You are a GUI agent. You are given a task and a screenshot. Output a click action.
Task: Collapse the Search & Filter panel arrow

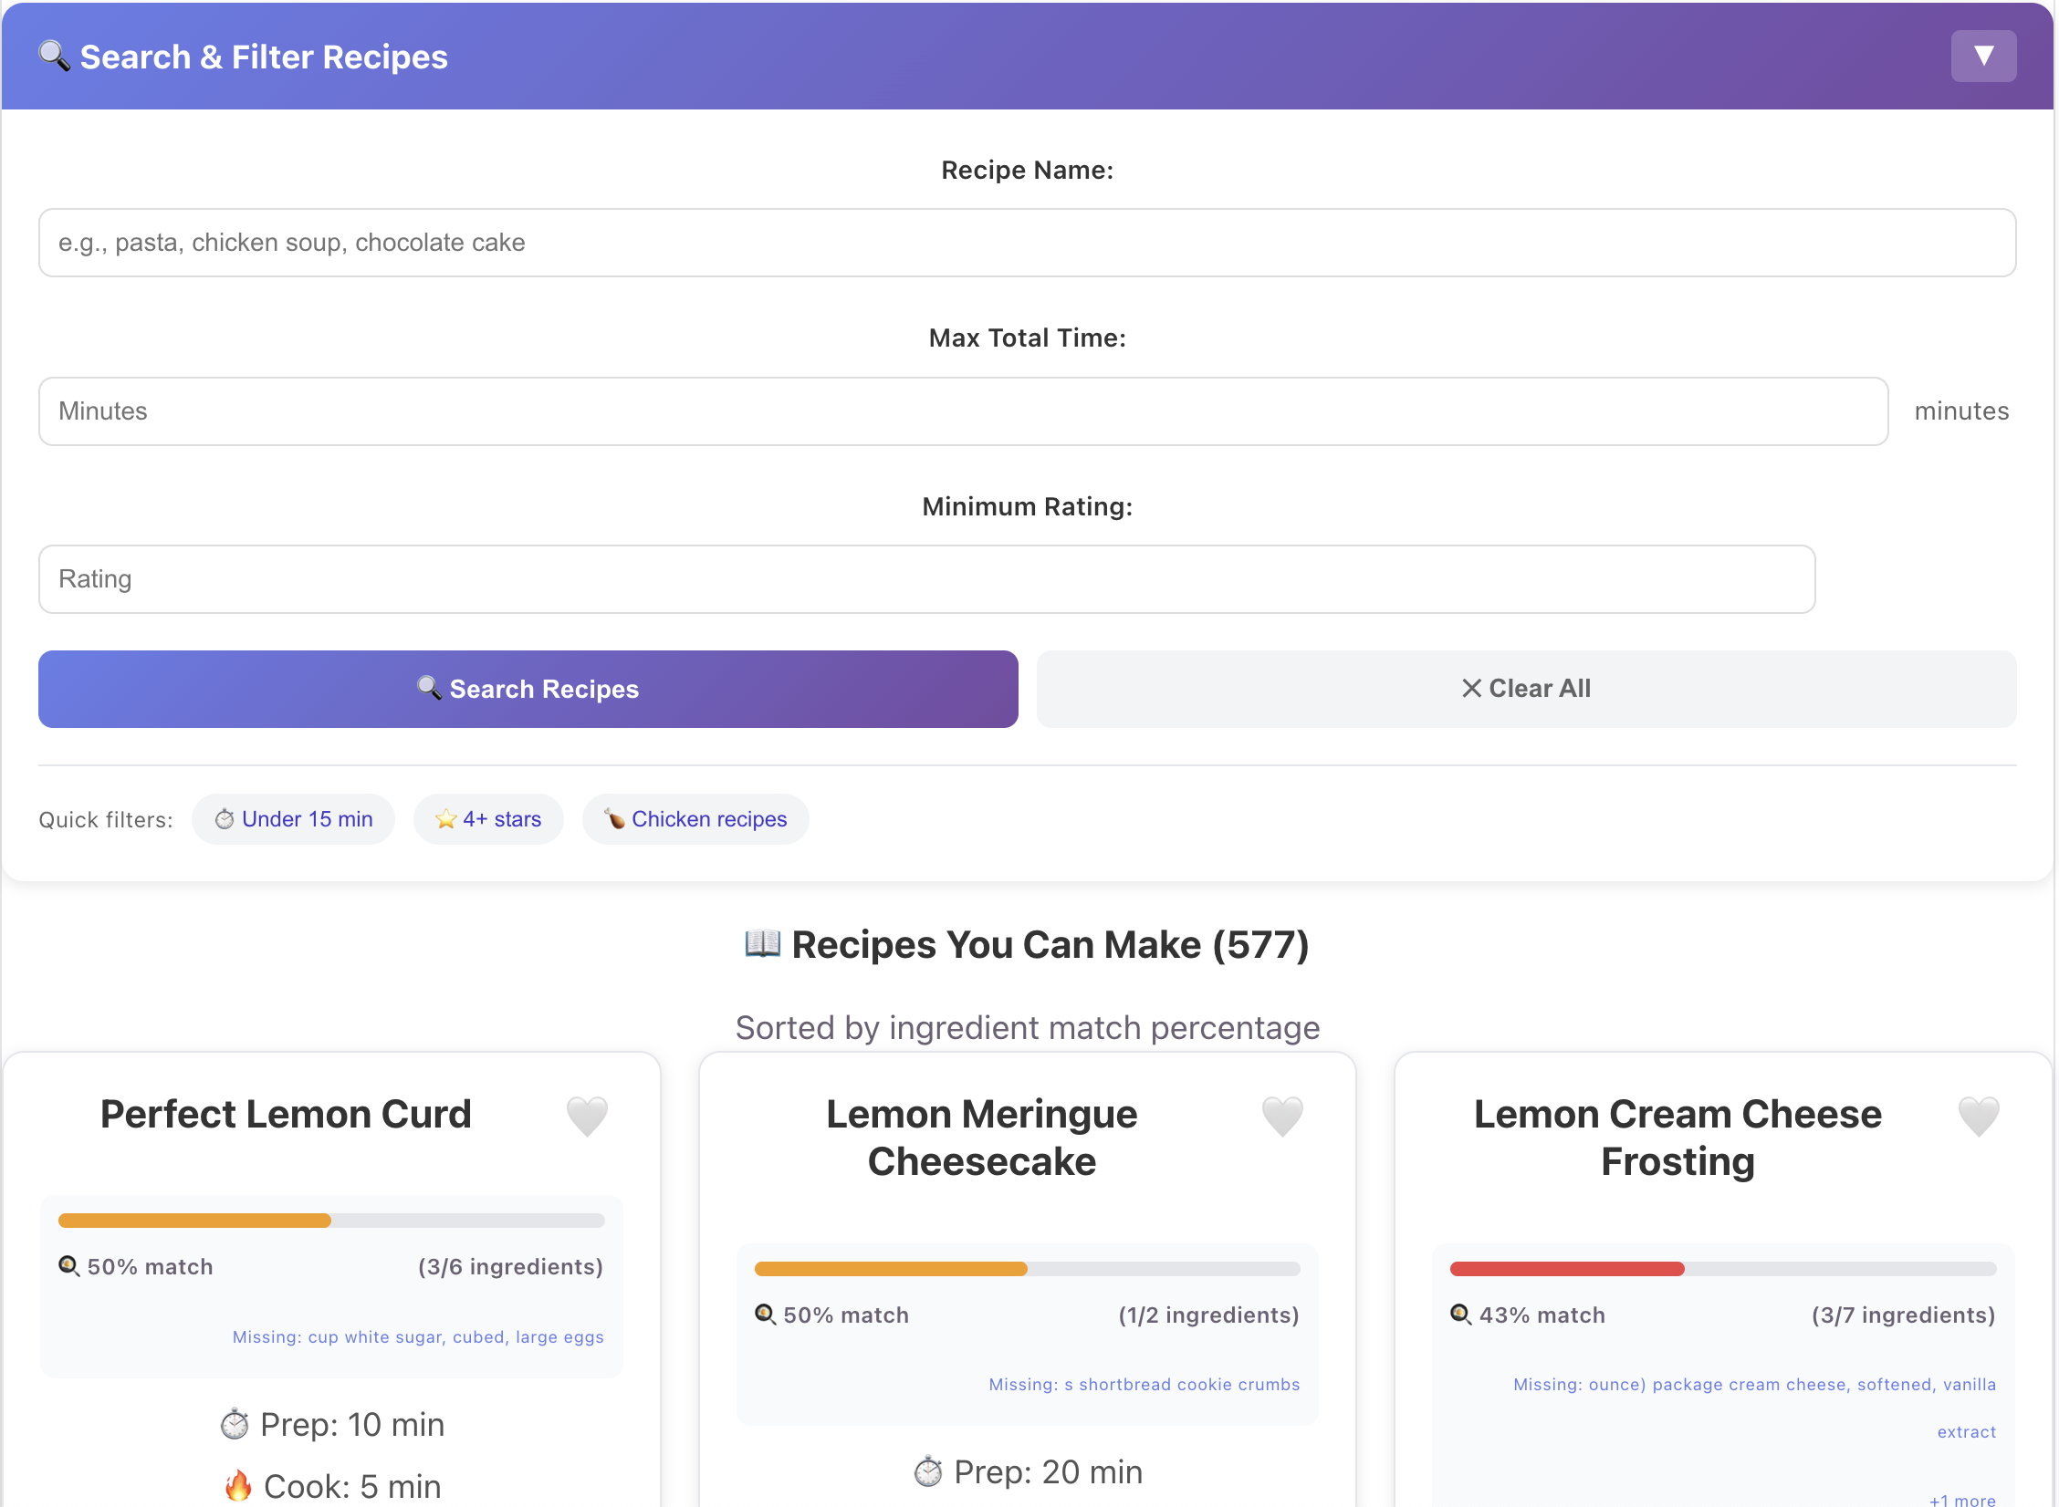point(1982,57)
